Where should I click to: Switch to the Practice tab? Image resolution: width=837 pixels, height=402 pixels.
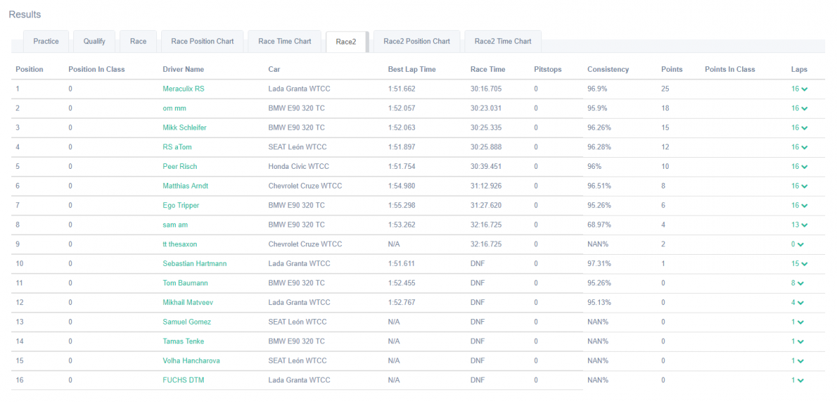tap(46, 41)
